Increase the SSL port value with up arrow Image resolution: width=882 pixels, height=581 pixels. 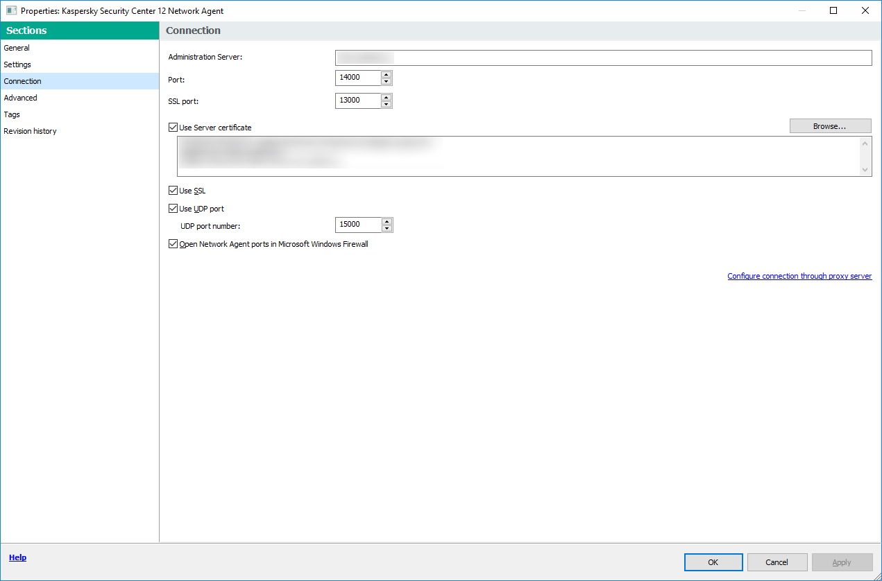click(x=387, y=97)
